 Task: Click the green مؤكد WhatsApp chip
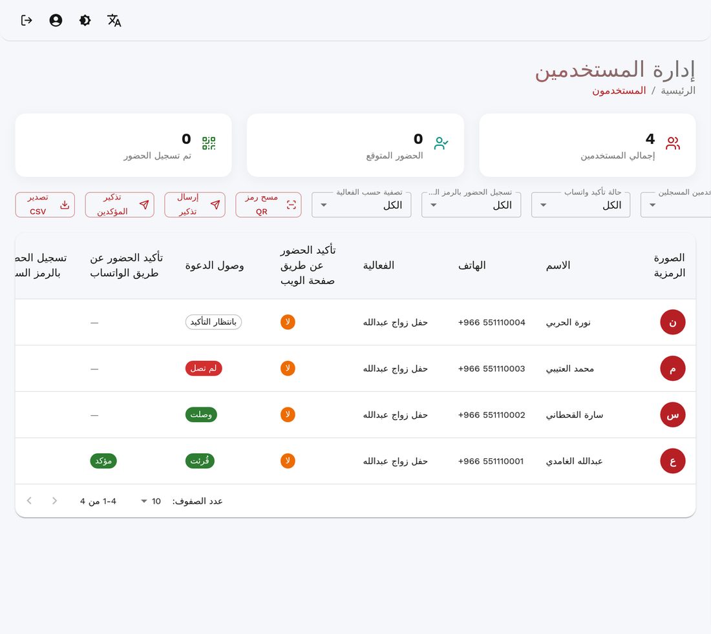103,460
